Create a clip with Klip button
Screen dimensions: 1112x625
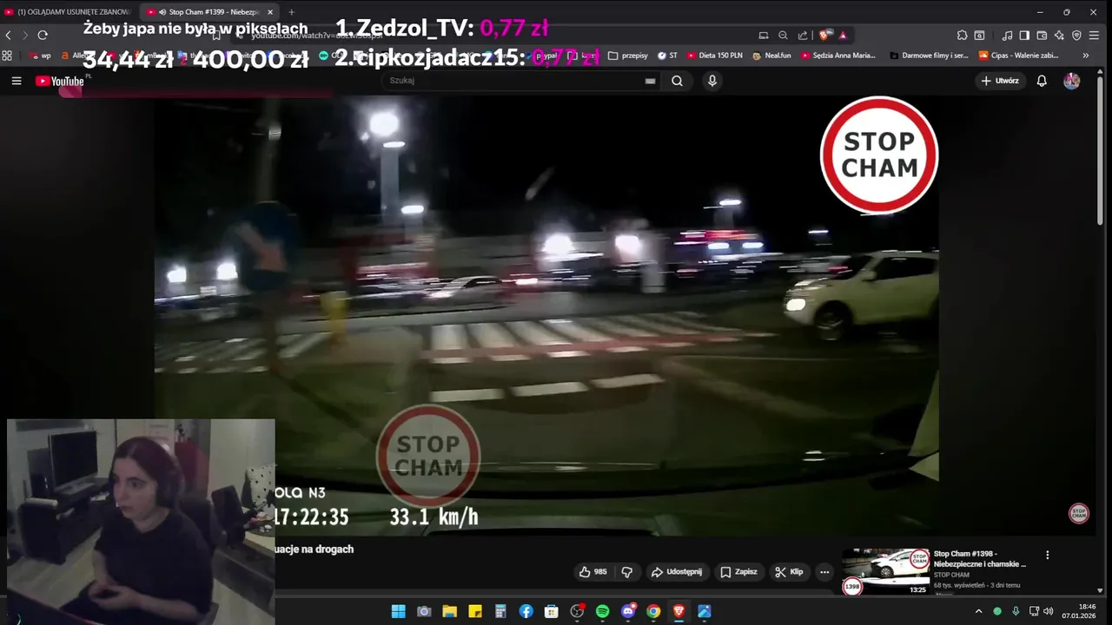pyautogui.click(x=790, y=572)
